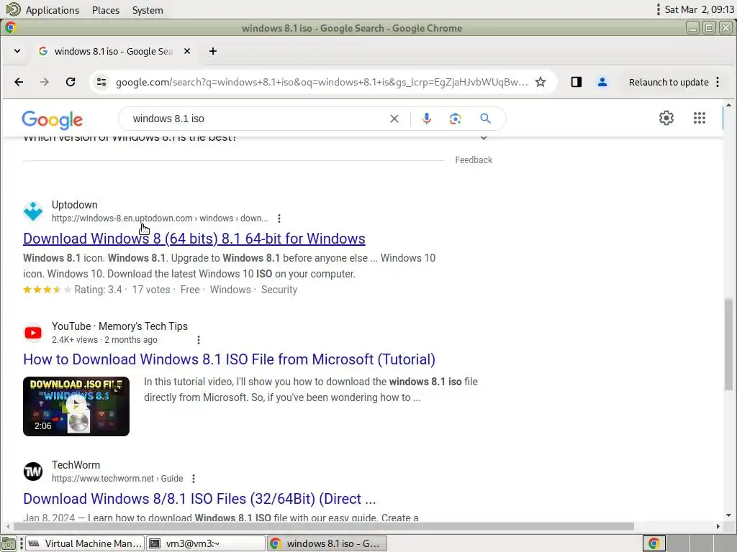Switch to vm3@vm3 terminal in taskbar

click(205, 543)
